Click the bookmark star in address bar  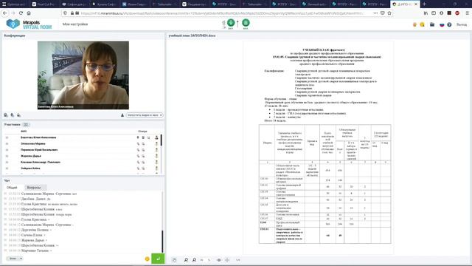pos(389,13)
